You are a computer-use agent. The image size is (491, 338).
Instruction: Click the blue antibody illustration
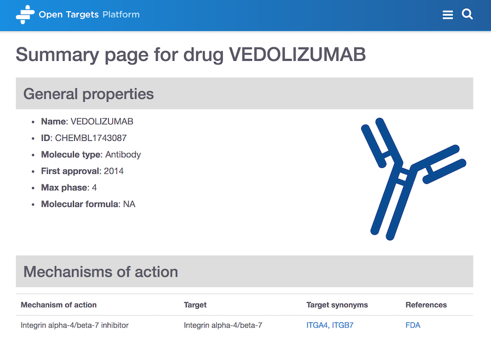413,179
